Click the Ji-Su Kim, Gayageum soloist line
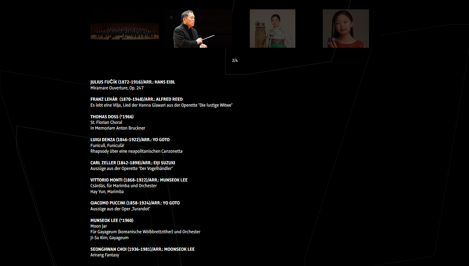This screenshot has height=266, width=469. [109, 238]
